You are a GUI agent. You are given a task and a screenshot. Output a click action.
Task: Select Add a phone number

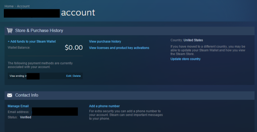(104, 106)
